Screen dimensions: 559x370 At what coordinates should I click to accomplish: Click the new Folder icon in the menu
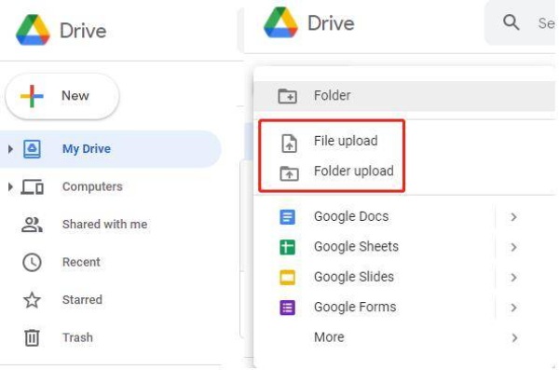point(287,96)
